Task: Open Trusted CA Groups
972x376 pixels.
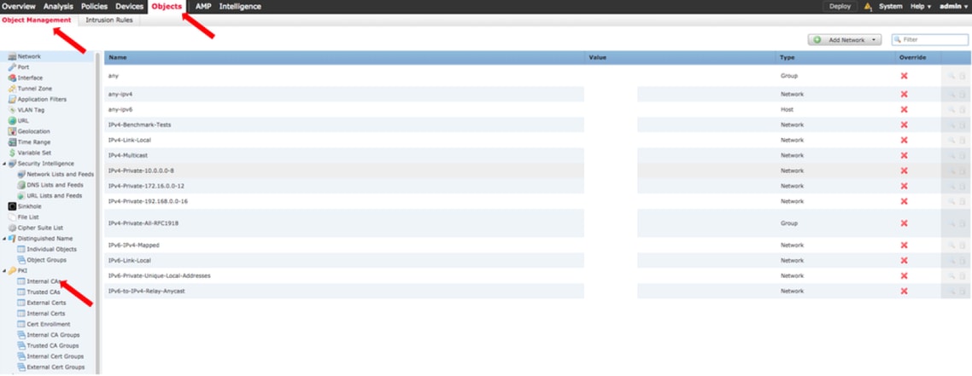Action: pyautogui.click(x=53, y=345)
